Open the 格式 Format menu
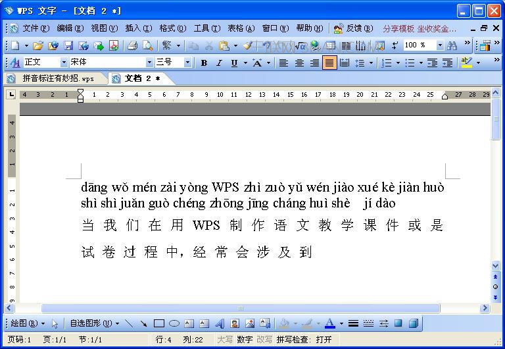 point(173,28)
